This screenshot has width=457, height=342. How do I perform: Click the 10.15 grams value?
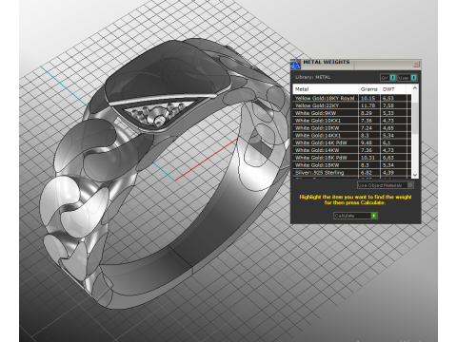[x=368, y=98]
